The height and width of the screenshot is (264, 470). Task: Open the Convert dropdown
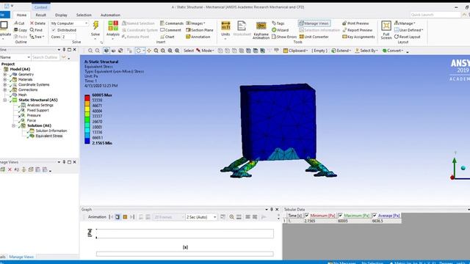coord(393,51)
